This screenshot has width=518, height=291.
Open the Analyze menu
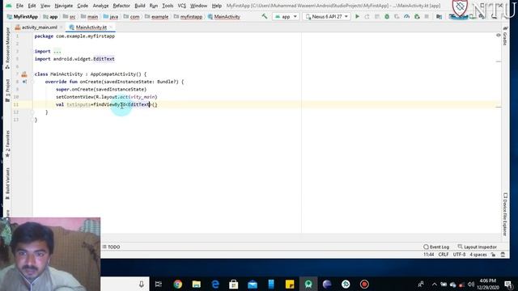[100, 6]
